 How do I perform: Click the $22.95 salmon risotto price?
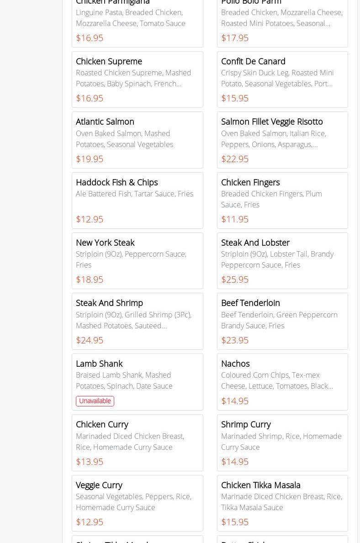(x=235, y=159)
